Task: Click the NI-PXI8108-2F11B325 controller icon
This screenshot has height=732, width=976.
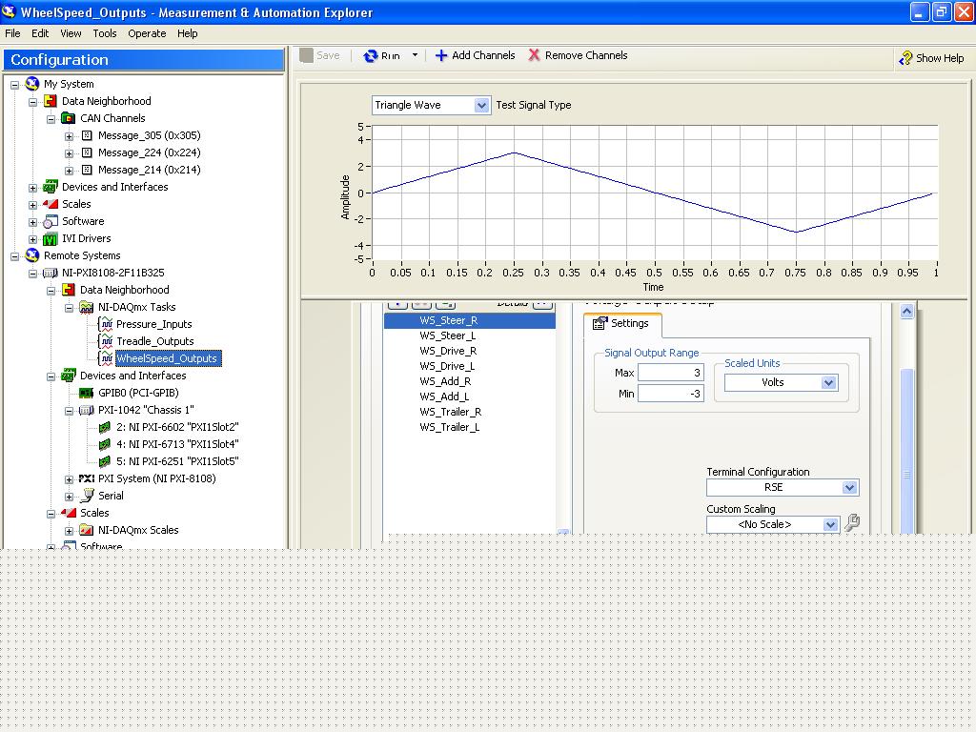Action: [51, 274]
